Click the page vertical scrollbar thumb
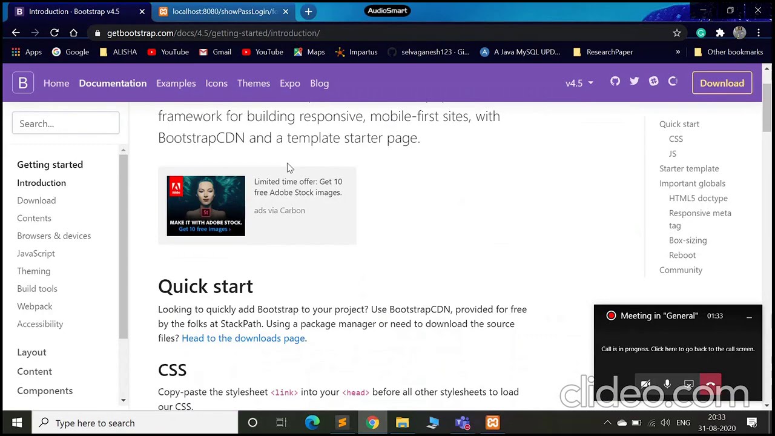Viewport: 775px width, 436px height. 767,108
